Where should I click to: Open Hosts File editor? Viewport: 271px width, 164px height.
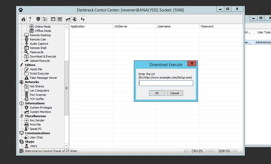[36, 69]
